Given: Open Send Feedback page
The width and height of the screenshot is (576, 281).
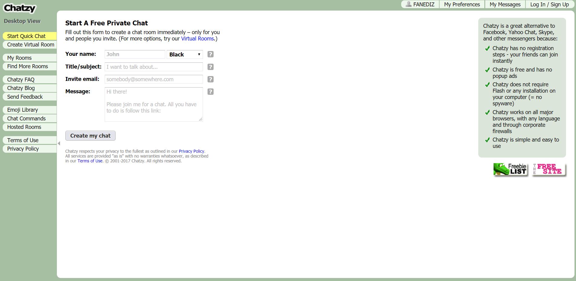Looking at the screenshot, I should point(30,97).
